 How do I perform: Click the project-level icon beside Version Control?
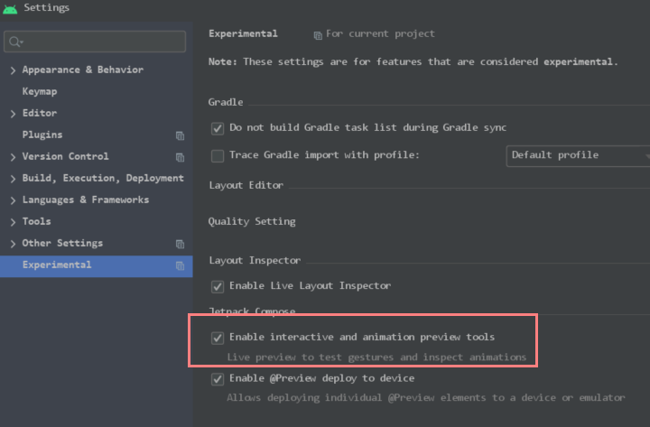(x=180, y=157)
